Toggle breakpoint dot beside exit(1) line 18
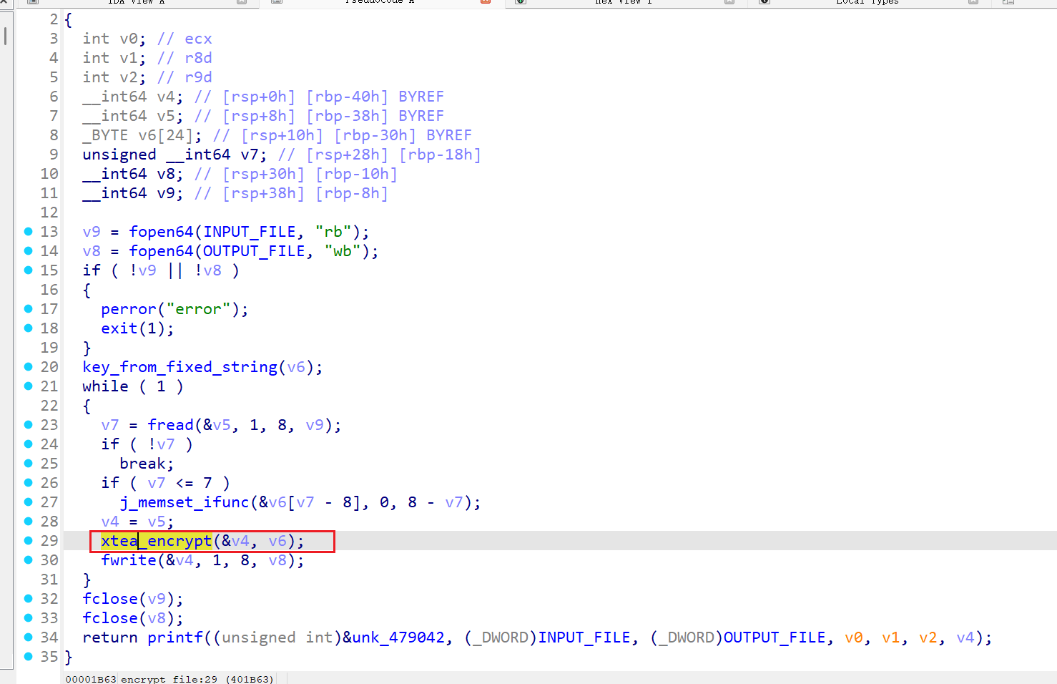The width and height of the screenshot is (1057, 684). click(x=29, y=328)
